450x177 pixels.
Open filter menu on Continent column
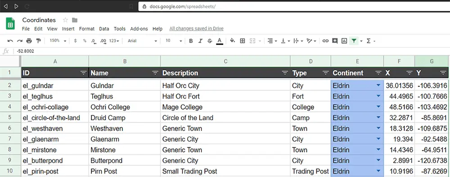point(378,73)
